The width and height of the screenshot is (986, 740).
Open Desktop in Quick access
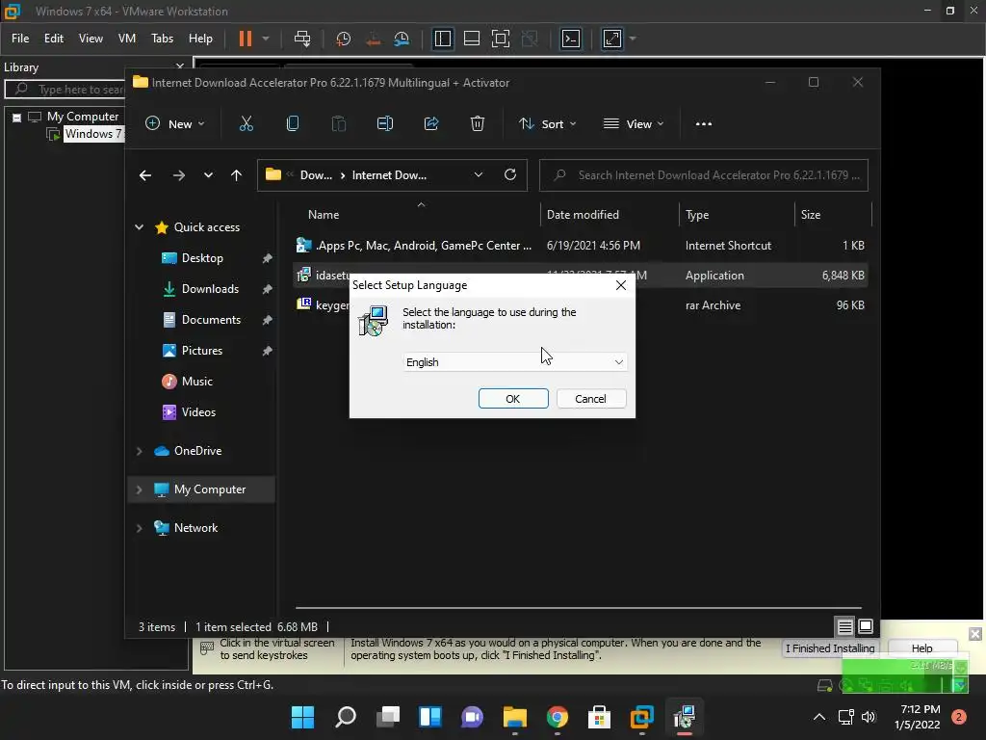[202, 258]
